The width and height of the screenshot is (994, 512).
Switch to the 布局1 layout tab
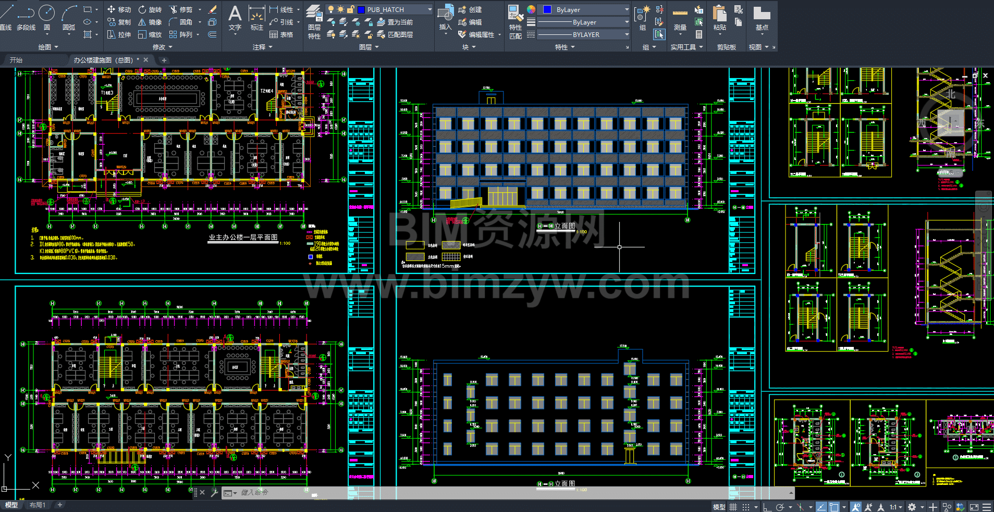(38, 505)
